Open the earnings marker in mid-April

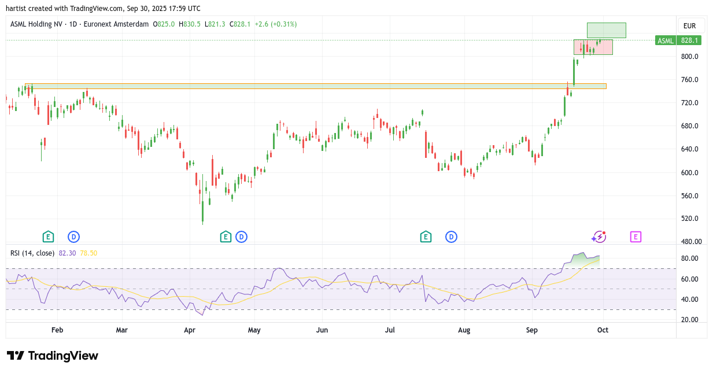pos(226,237)
